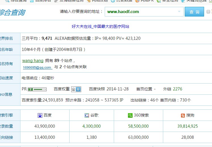
Task: Select 360 backlinks value 63,000,000
Action: coord(138,137)
